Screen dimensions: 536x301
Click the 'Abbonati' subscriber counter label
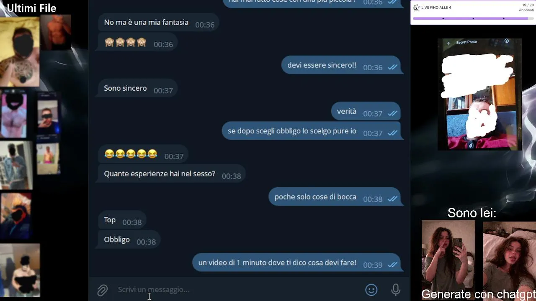(x=526, y=10)
